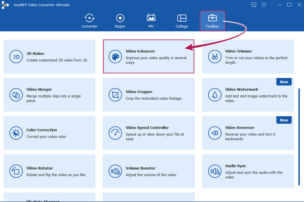This screenshot has width=304, height=202.
Task: Click 'Create customized 3D video from 2D' text
Action: [57, 60]
